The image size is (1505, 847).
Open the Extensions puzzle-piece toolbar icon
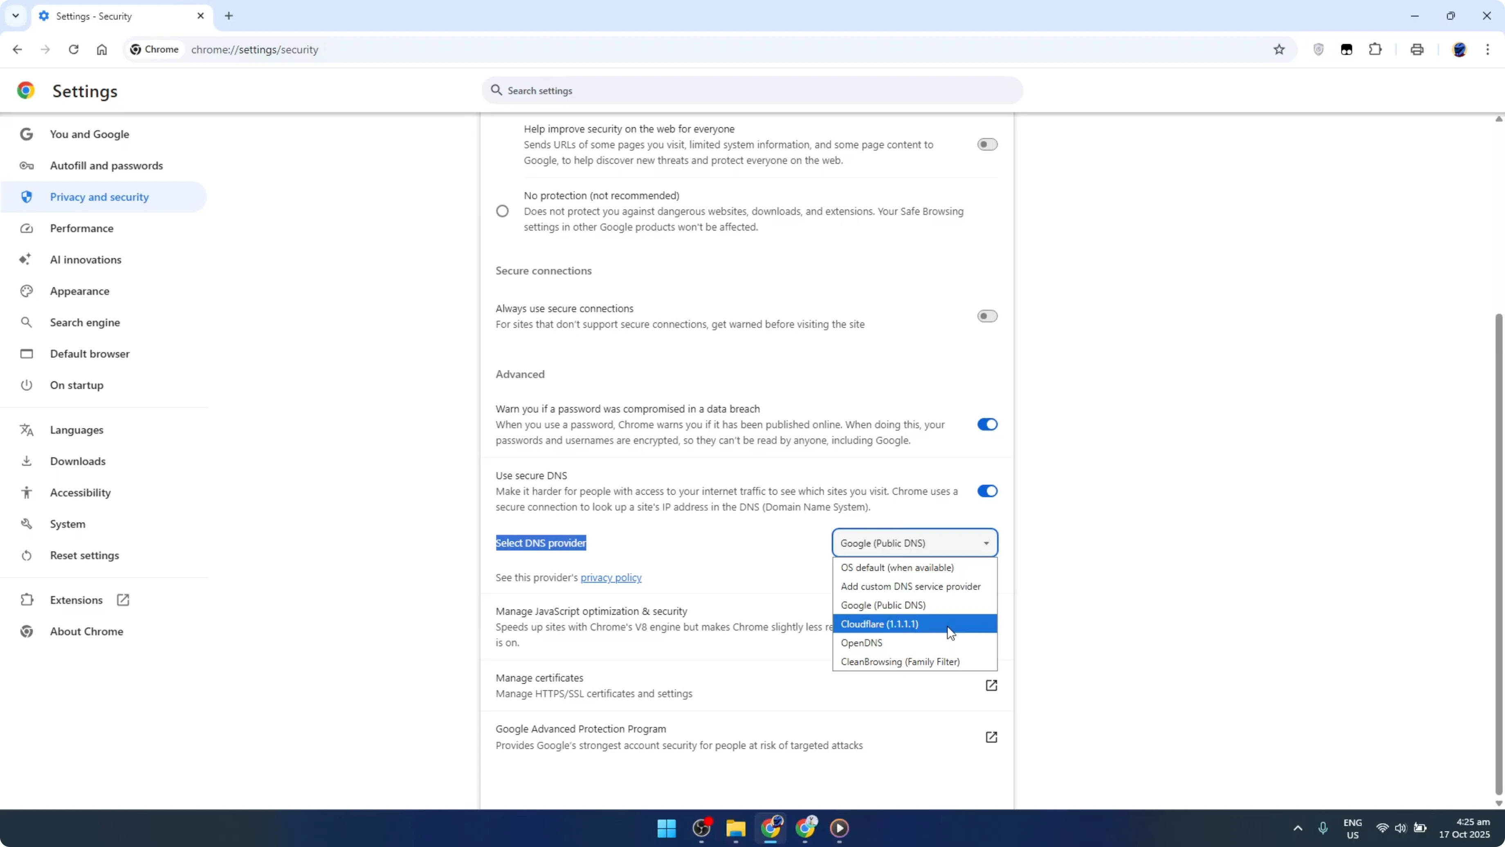1375,49
